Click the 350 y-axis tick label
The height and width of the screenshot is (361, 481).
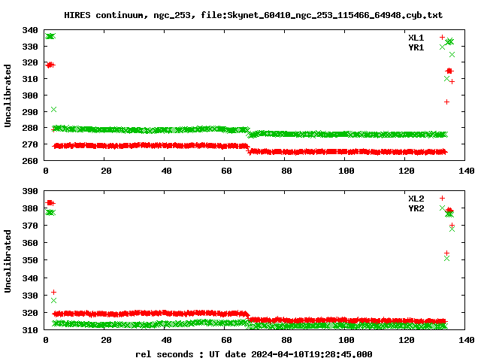pos(30,260)
